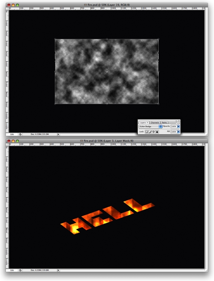Click bottom-right transform corner handle
Image resolution: width=214 pixels, height=281 pixels.
point(159,104)
